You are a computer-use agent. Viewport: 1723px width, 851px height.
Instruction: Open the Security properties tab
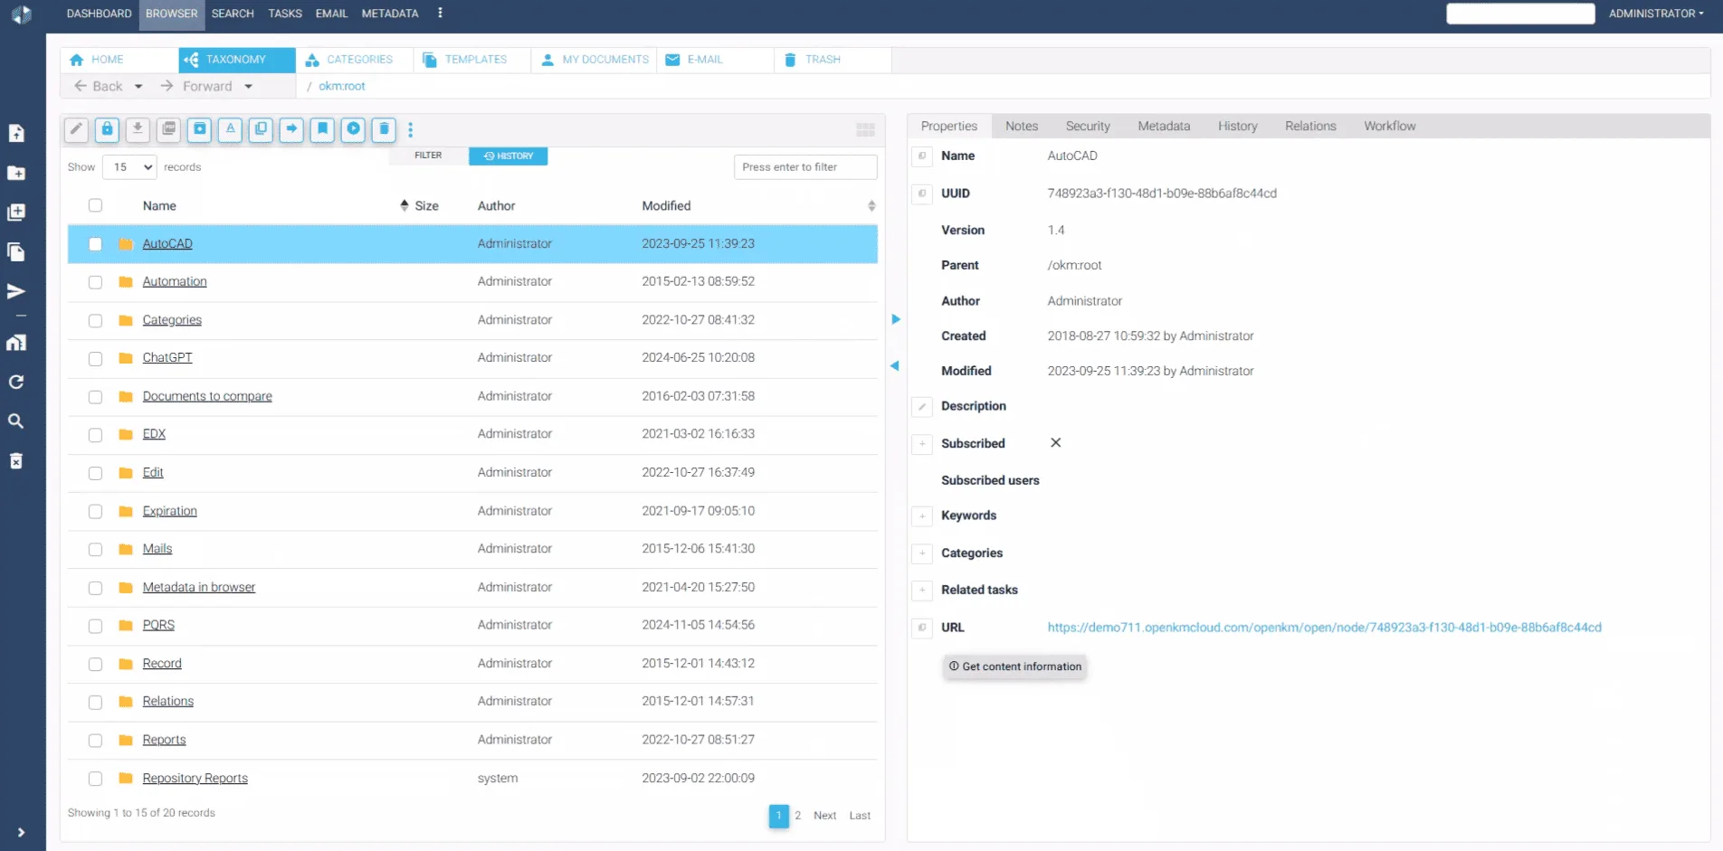pos(1088,127)
